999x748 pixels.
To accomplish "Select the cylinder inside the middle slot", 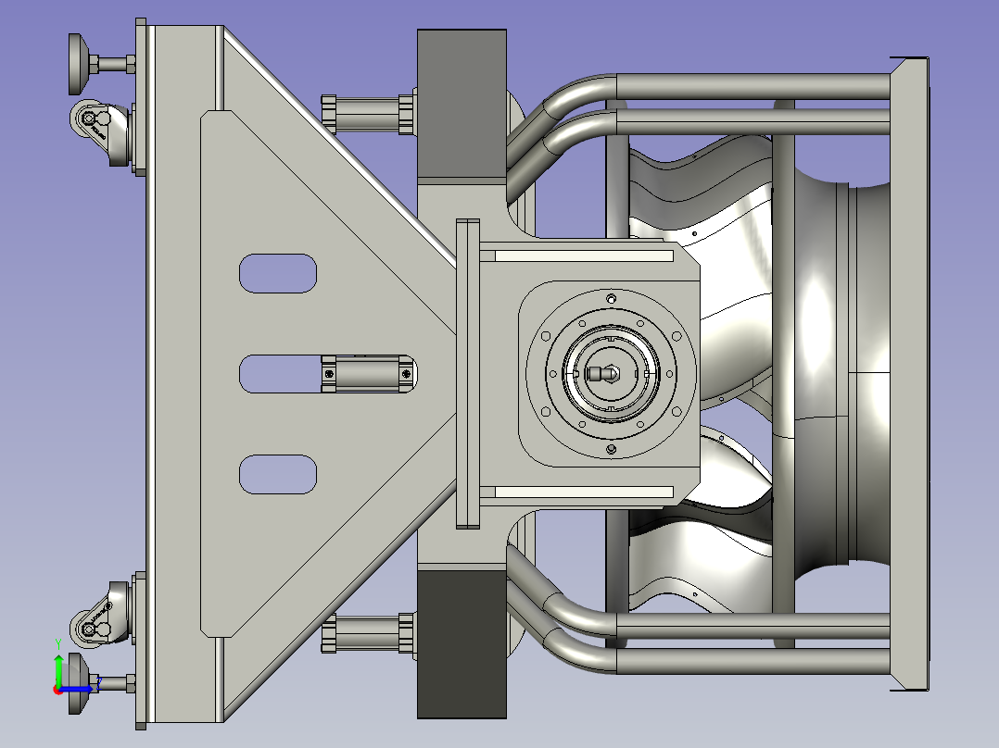I will coord(368,374).
